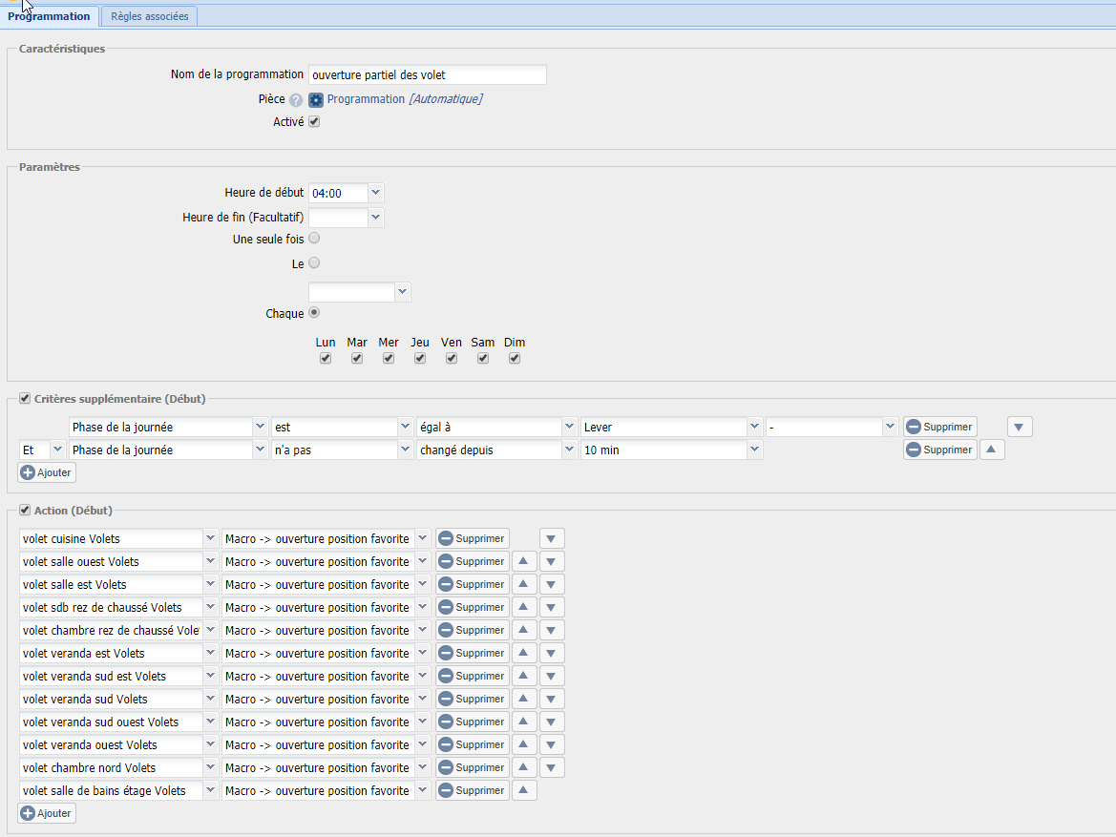This screenshot has height=837, width=1116.
Task: Select the Chaque radio button
Action: (x=314, y=312)
